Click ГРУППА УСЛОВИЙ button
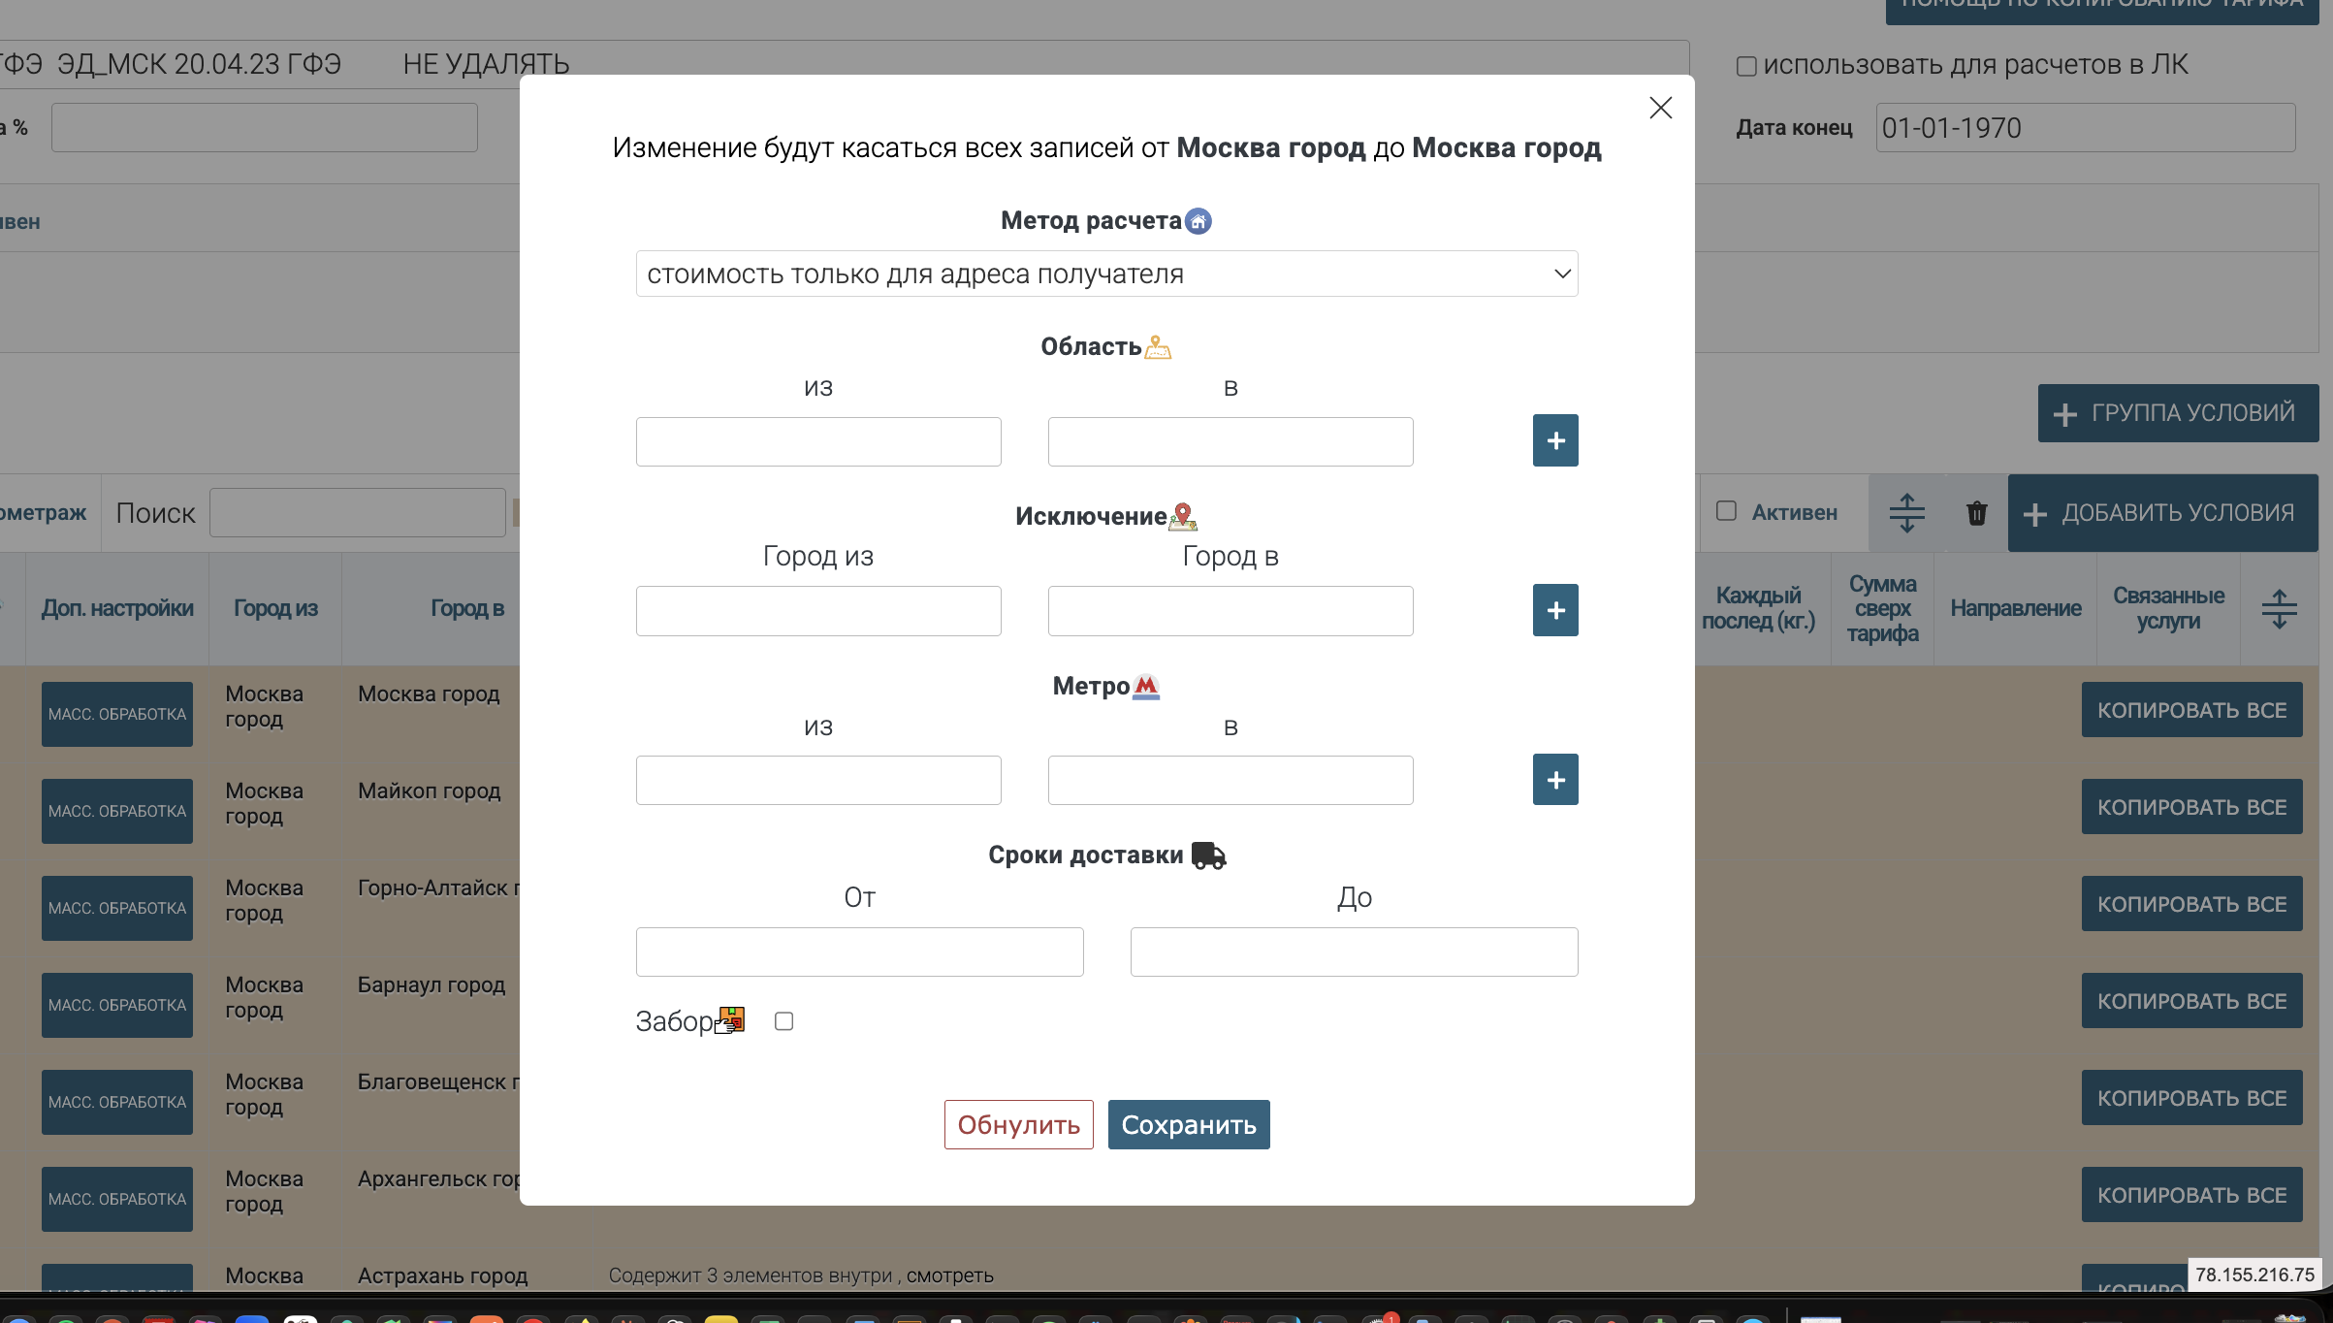Image resolution: width=2333 pixels, height=1323 pixels. click(x=2178, y=413)
